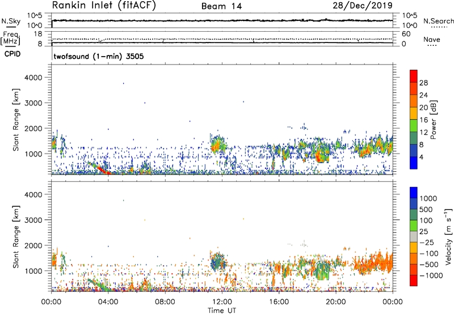
Task: Click the 'CPID' label
Action: coord(12,54)
